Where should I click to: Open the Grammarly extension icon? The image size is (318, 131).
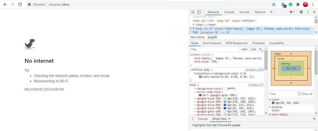click(290, 5)
